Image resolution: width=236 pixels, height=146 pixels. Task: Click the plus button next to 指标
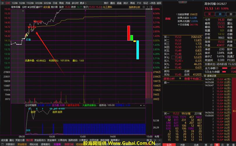[155, 140]
